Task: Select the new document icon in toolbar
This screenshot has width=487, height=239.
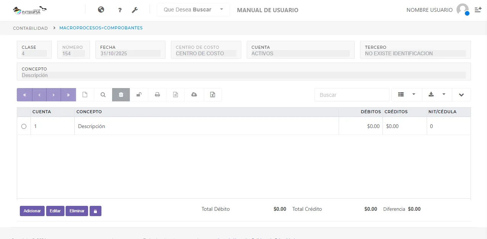Action: coord(85,95)
